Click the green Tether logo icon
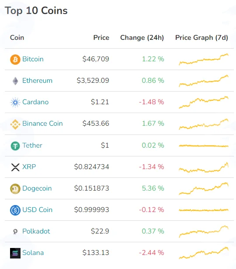This screenshot has width=236, height=269. click(15, 146)
